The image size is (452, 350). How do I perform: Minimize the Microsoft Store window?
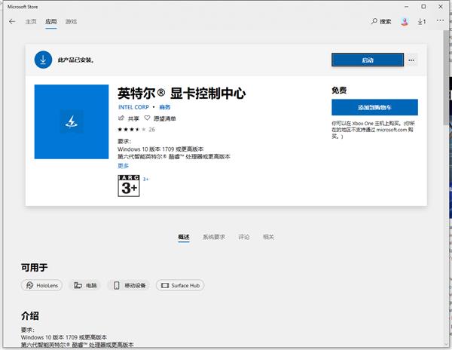coord(407,6)
